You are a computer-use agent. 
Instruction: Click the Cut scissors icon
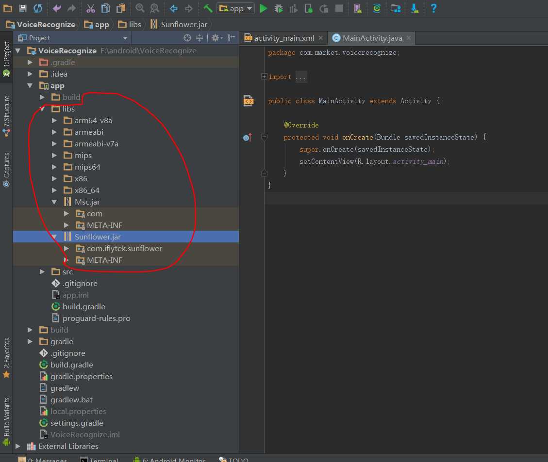pyautogui.click(x=90, y=8)
